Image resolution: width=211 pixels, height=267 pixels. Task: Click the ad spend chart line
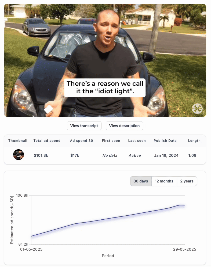click(108, 219)
